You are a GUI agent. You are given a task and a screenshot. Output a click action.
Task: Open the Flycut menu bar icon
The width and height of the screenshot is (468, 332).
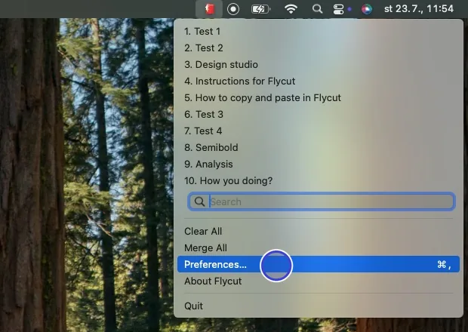209,9
